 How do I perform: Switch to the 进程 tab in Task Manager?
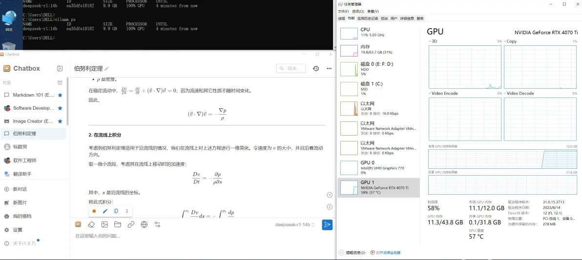pyautogui.click(x=341, y=18)
